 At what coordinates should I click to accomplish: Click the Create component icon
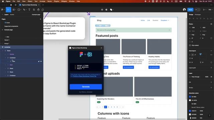point(102,10)
